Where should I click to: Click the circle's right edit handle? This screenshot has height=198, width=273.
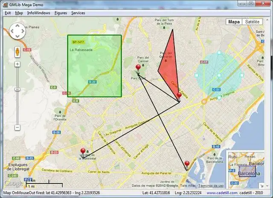coord(242,75)
